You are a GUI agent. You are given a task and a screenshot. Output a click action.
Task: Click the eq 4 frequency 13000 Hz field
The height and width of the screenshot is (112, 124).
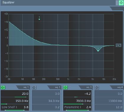pos(115,101)
